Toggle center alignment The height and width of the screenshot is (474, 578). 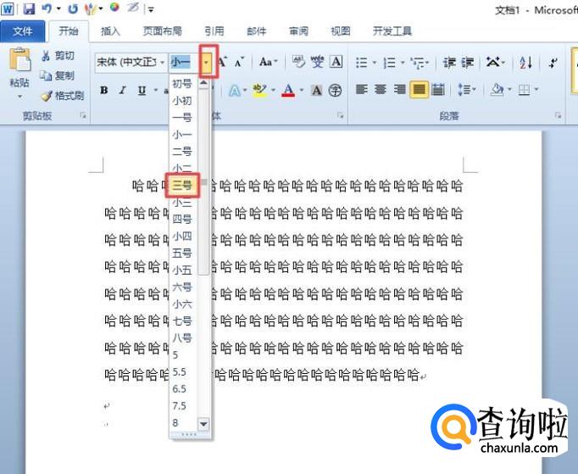[381, 90]
